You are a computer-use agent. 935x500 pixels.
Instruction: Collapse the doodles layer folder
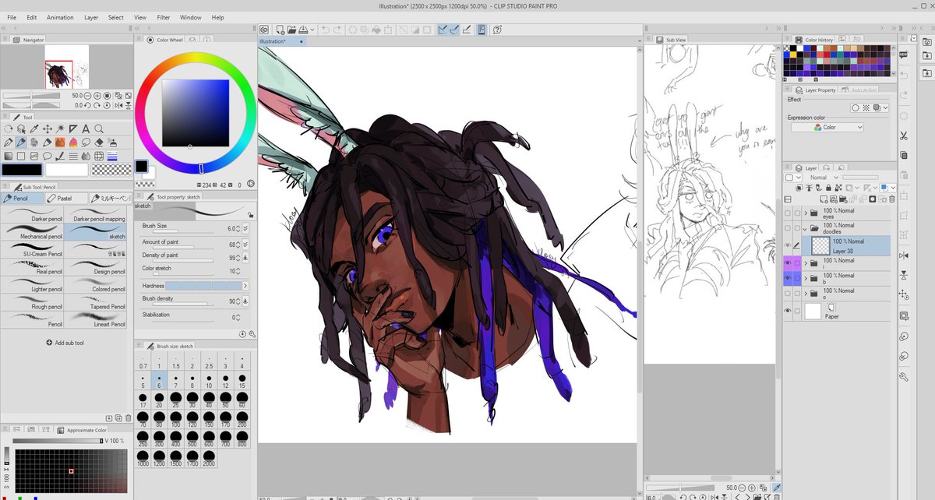point(806,229)
